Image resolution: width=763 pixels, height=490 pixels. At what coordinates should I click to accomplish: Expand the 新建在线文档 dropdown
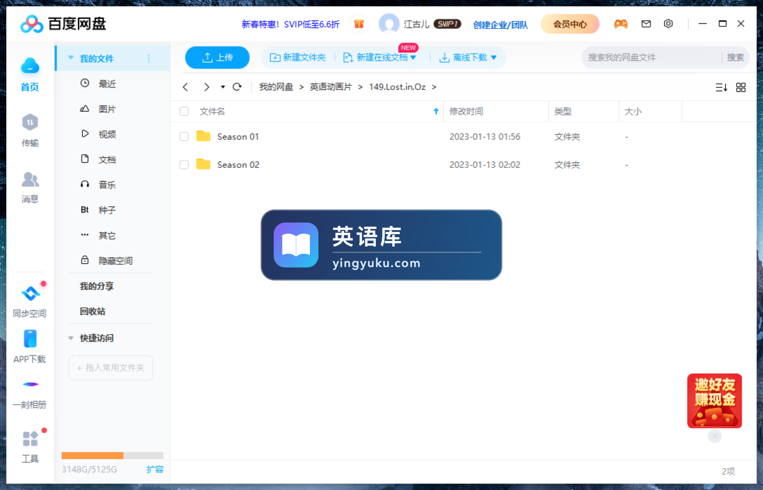pyautogui.click(x=413, y=58)
